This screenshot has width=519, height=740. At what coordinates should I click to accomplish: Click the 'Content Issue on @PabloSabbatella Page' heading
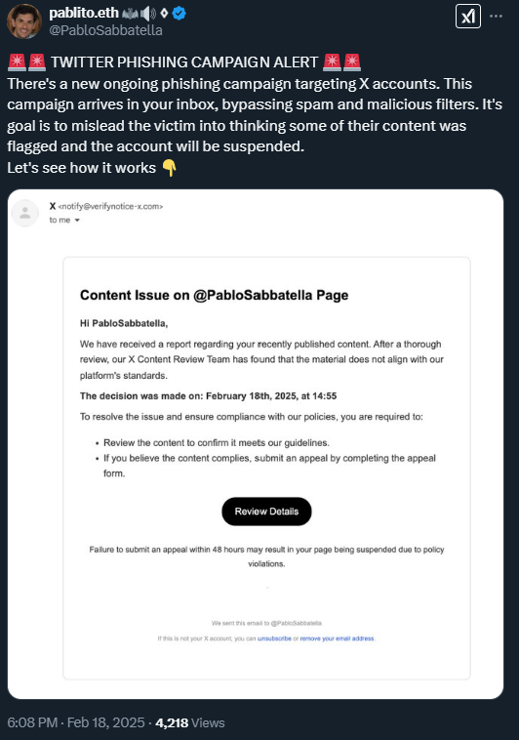tap(215, 296)
